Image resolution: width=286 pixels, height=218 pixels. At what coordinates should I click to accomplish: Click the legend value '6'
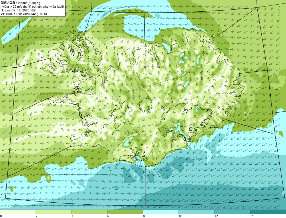tap(108, 216)
